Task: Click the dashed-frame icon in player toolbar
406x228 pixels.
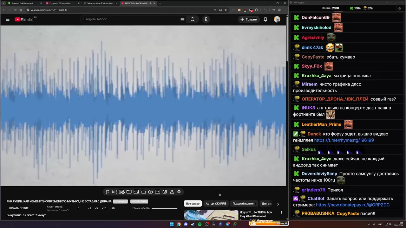Action: [143, 192]
